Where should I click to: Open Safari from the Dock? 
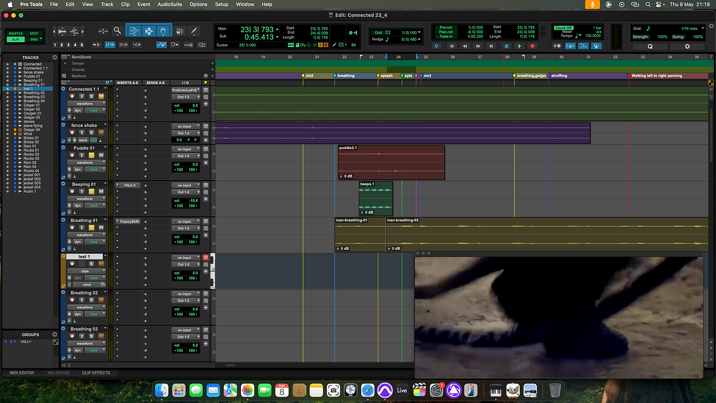pyautogui.click(x=368, y=390)
